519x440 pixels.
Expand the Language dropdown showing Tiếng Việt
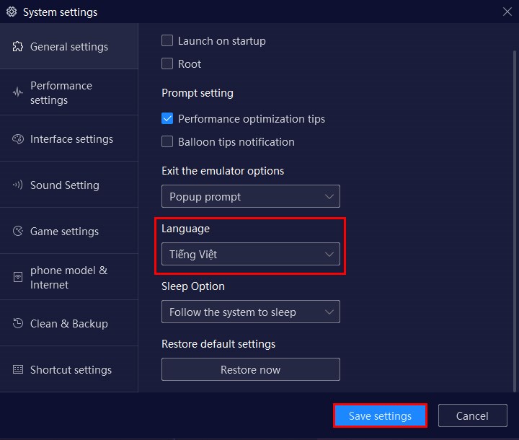[250, 254]
